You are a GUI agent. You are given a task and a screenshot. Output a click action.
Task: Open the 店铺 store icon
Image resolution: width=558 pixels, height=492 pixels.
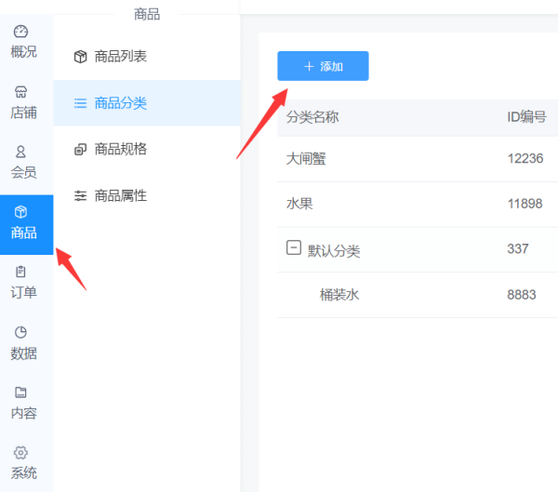click(20, 92)
